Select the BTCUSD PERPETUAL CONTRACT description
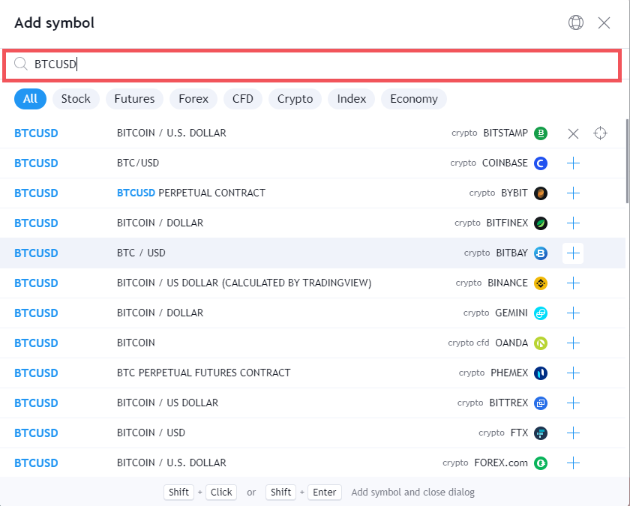 (x=190, y=193)
